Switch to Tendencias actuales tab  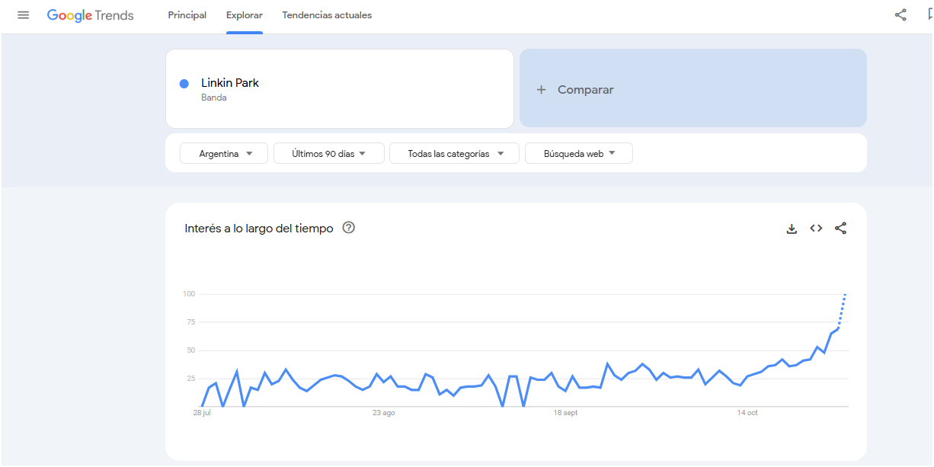(327, 15)
